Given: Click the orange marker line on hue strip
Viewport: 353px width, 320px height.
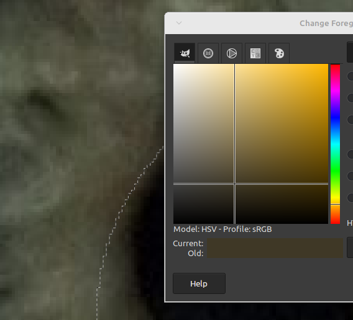Looking at the screenshot, I should (335, 205).
